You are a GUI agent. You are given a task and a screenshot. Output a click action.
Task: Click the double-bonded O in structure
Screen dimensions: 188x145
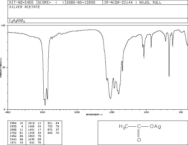coord(139,139)
